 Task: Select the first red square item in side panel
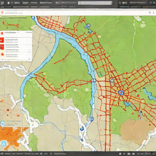[2, 40]
